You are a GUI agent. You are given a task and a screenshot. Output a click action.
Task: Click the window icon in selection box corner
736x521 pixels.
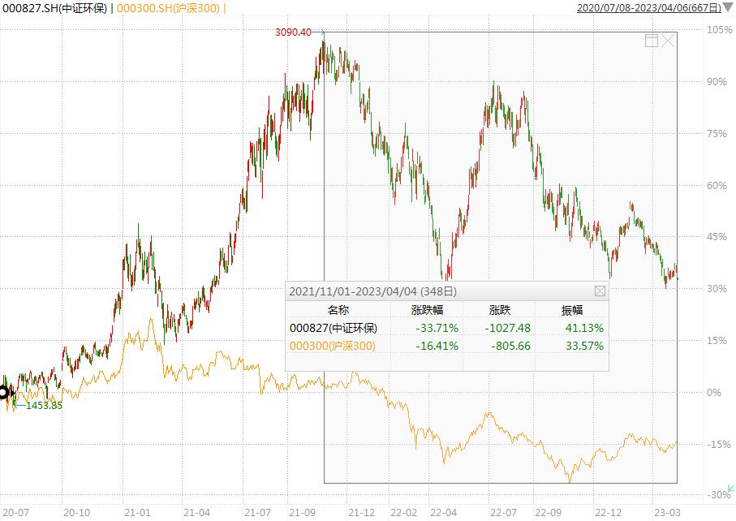point(651,41)
